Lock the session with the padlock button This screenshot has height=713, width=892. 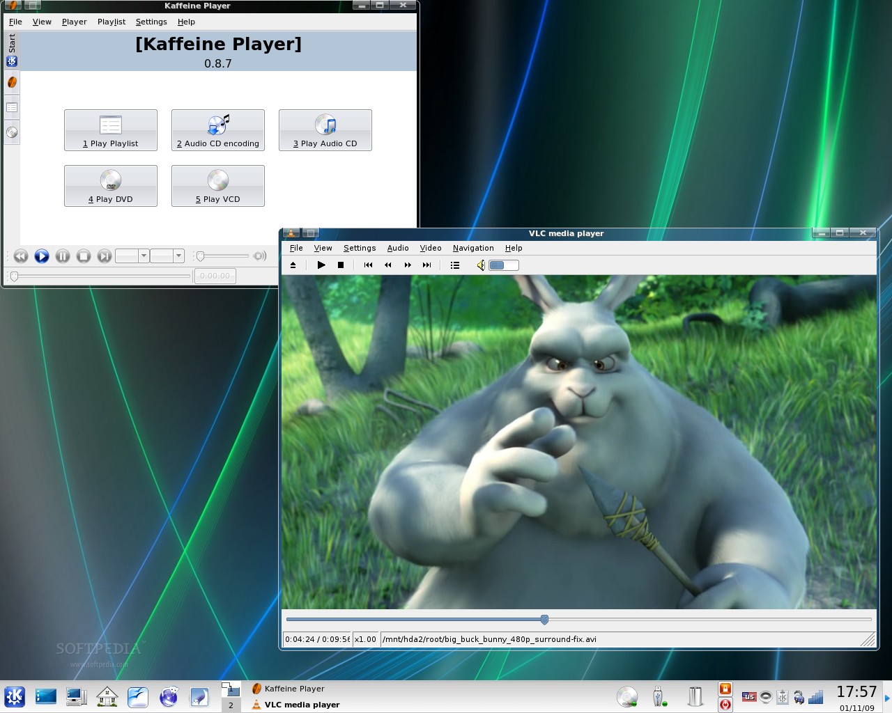coord(725,689)
